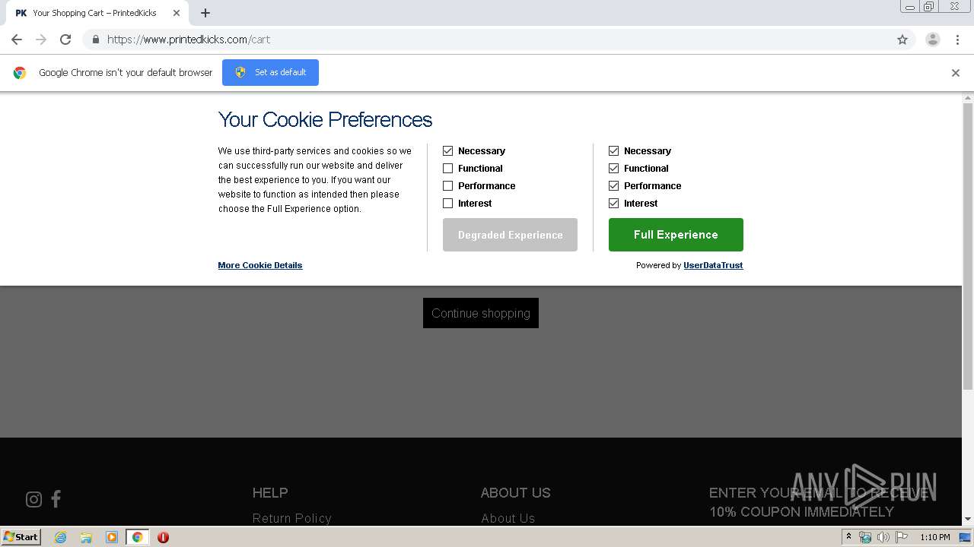Go back to previous page in Chrome
This screenshot has width=974, height=547.
(x=17, y=40)
